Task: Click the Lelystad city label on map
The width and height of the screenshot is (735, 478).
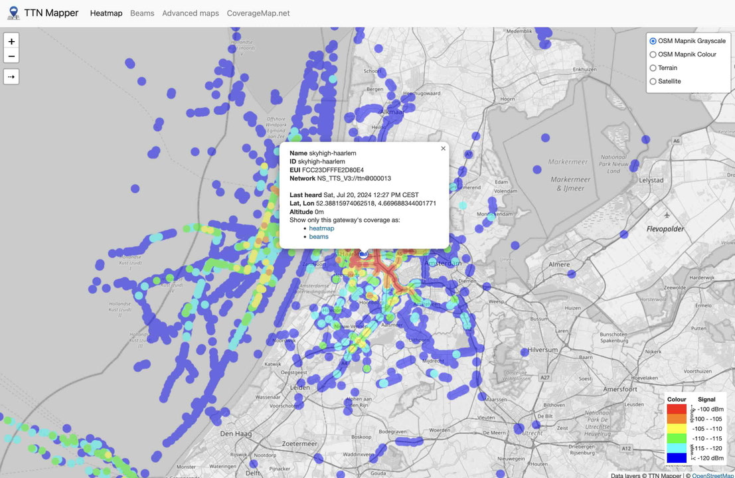Action: (x=651, y=181)
